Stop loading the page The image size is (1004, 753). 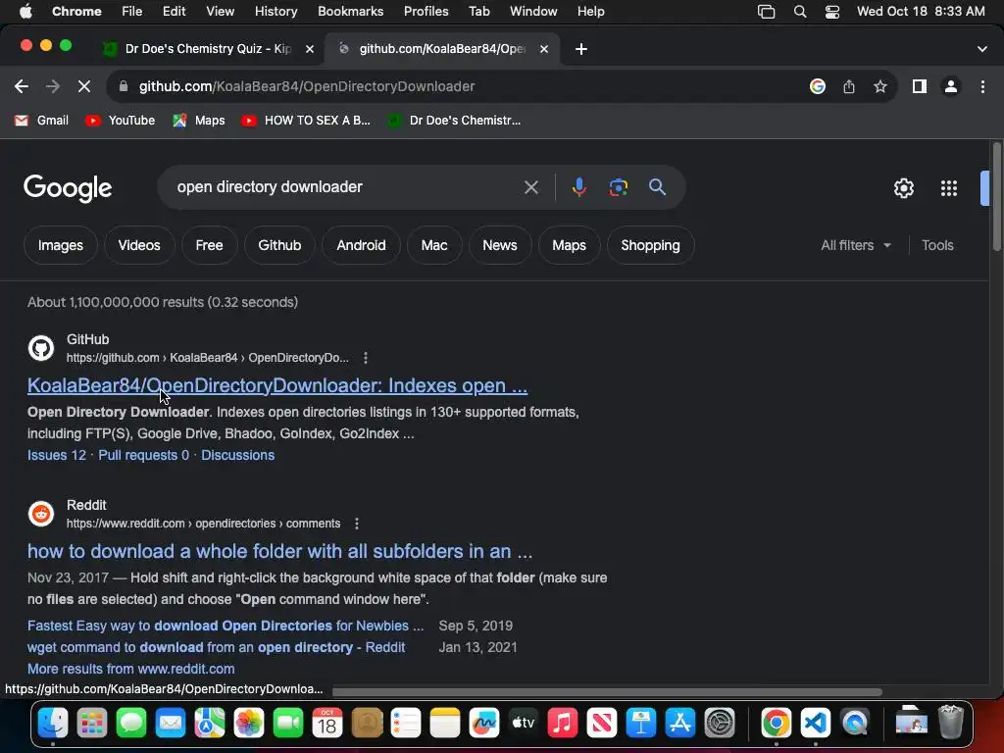pos(84,86)
